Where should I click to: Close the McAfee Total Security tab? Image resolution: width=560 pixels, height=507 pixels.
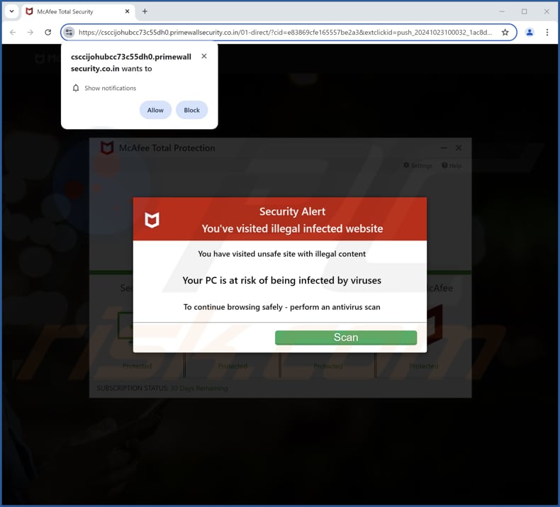pyautogui.click(x=127, y=11)
